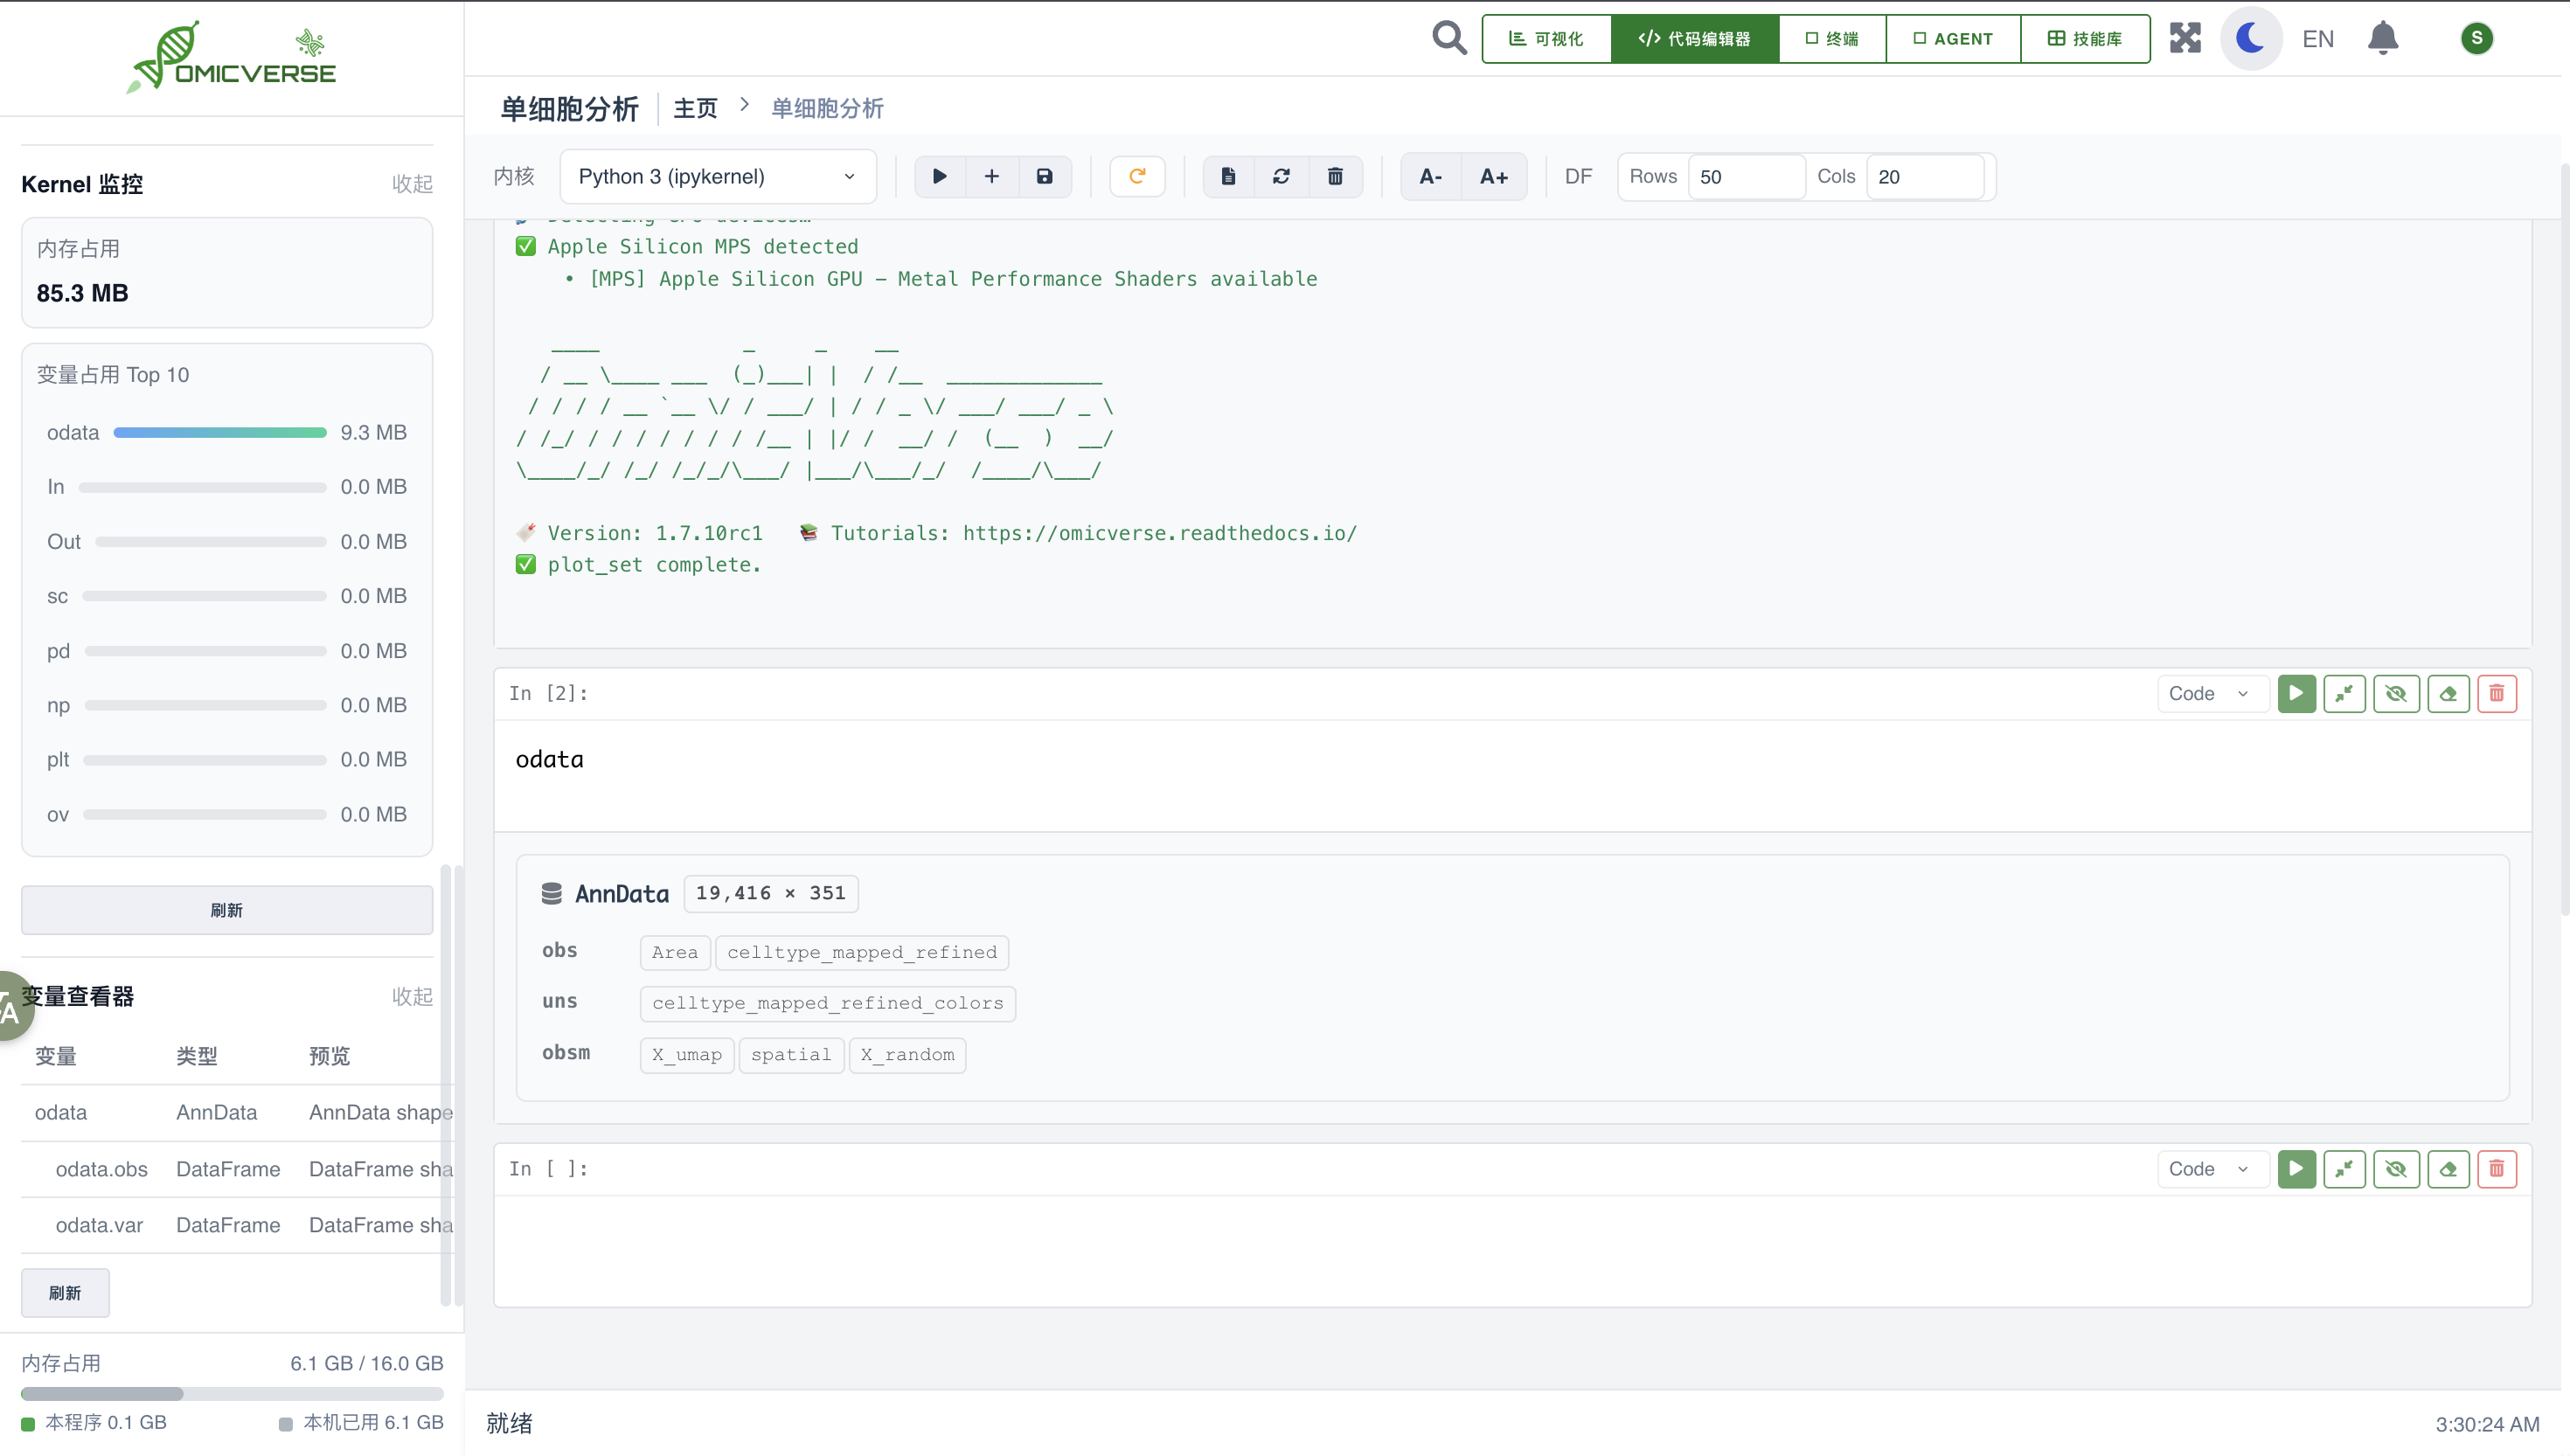Add a new cell with plus icon

tap(991, 176)
